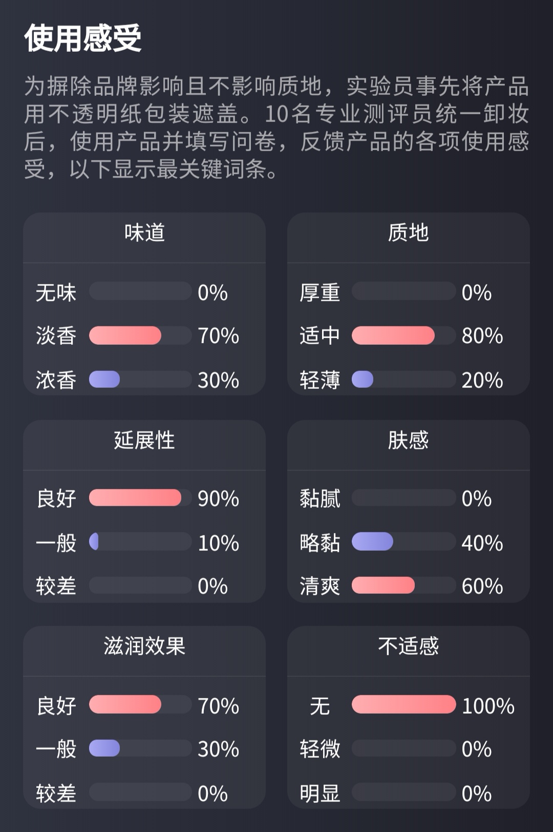This screenshot has height=832, width=553.
Task: Click the 略黏 40% bar
Action: click(403, 542)
